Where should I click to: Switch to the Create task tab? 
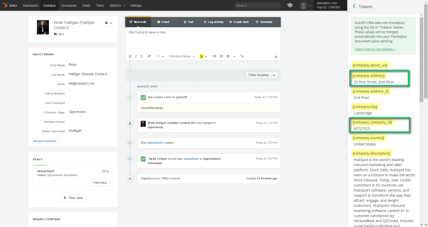point(239,22)
